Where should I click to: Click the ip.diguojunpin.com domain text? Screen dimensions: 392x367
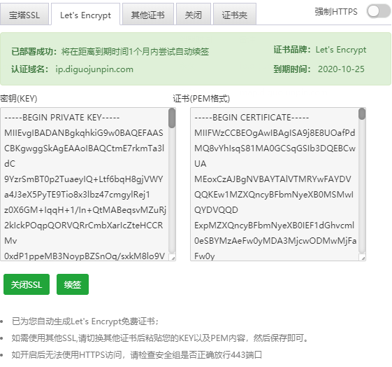(94, 69)
